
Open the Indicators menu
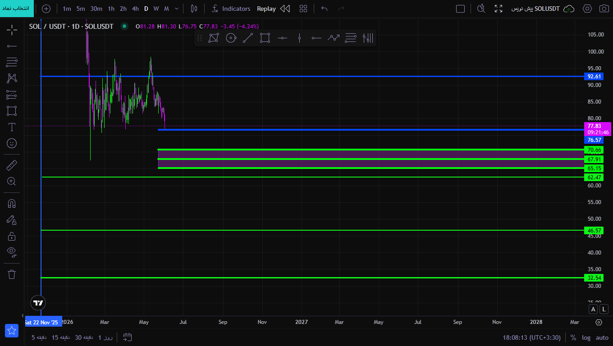point(231,9)
